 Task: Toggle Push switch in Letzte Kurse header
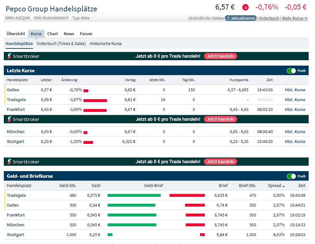pos(291,71)
